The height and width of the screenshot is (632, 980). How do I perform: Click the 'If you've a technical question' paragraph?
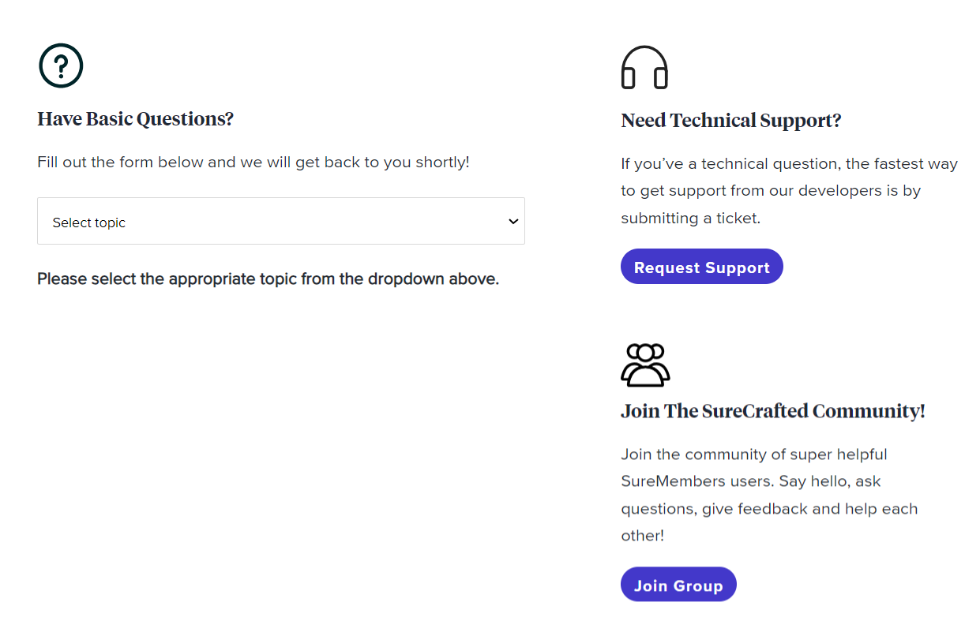[788, 164]
